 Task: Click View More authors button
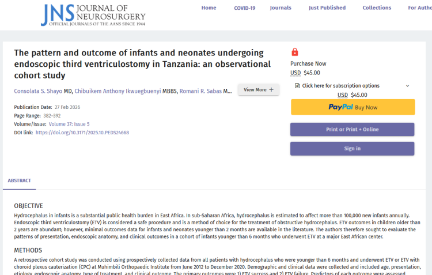coord(259,89)
